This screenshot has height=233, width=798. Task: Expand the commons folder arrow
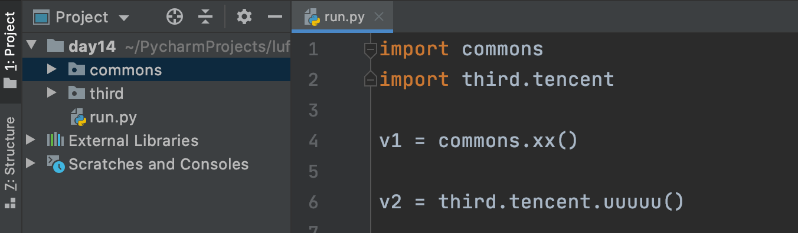coord(51,70)
